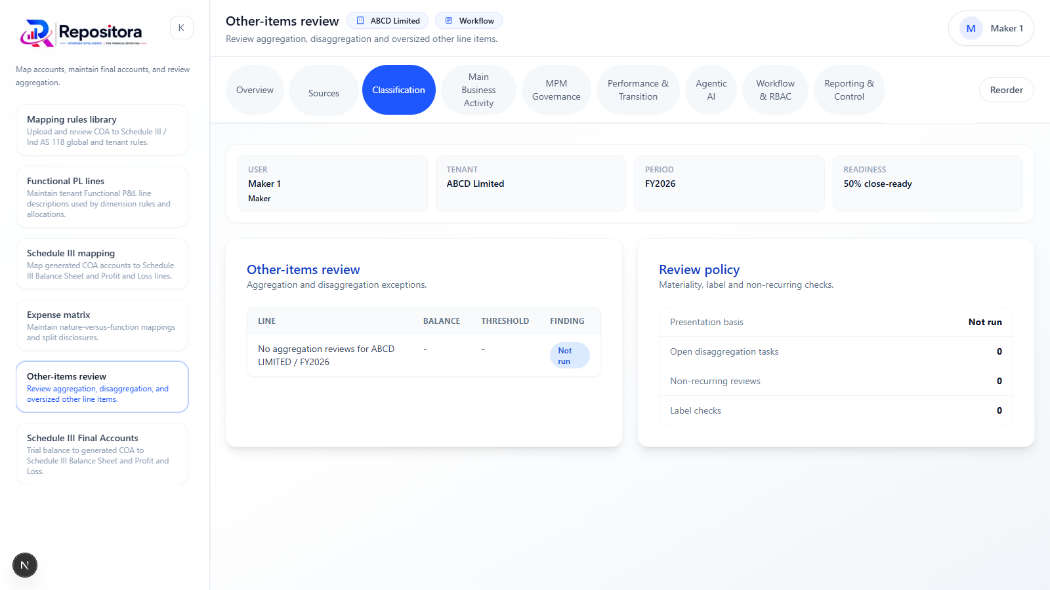The height and width of the screenshot is (590, 1050).
Task: Go to Performance & Transition tab
Action: [638, 90]
